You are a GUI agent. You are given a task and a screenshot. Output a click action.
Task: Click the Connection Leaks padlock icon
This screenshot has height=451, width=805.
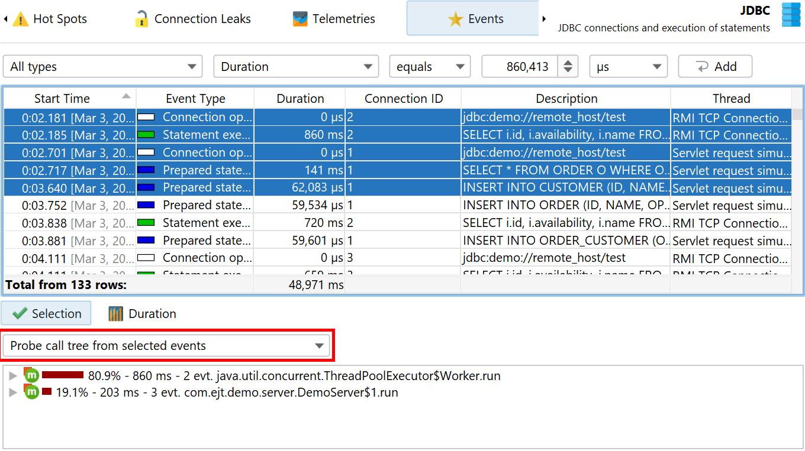pyautogui.click(x=141, y=19)
